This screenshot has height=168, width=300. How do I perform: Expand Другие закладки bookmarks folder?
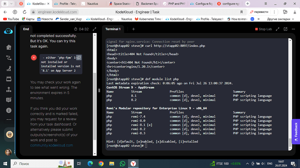coord(280,19)
